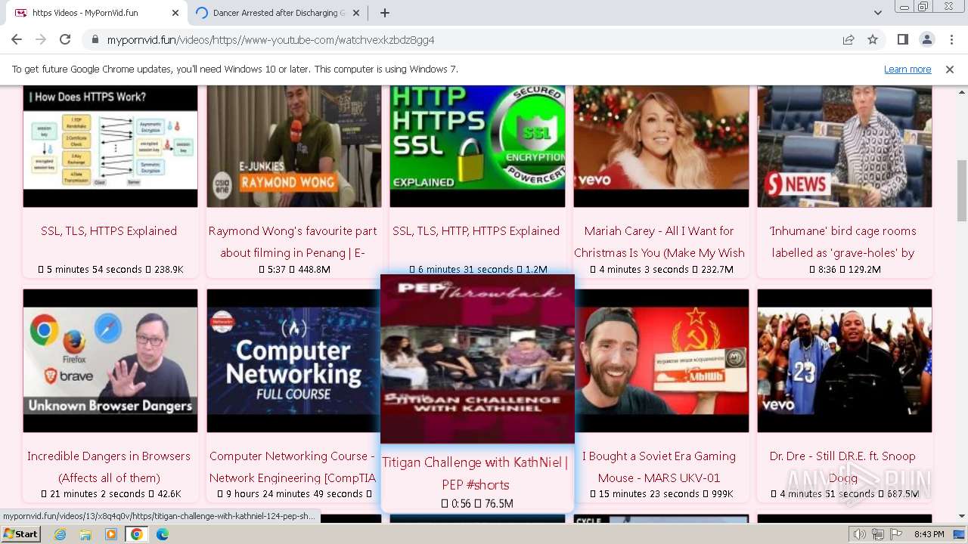This screenshot has height=544, width=968.
Task: Open 'Titigan Challenge with KathNiel' title link
Action: pyautogui.click(x=476, y=474)
